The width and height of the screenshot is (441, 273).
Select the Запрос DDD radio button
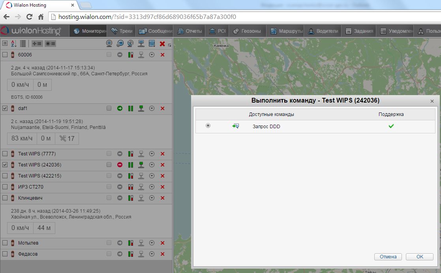point(208,126)
